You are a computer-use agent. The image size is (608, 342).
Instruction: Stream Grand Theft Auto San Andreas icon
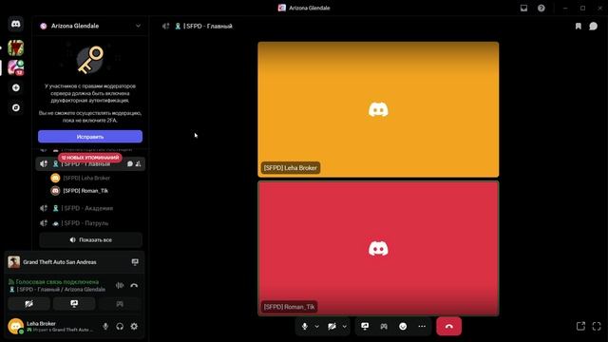click(135, 262)
